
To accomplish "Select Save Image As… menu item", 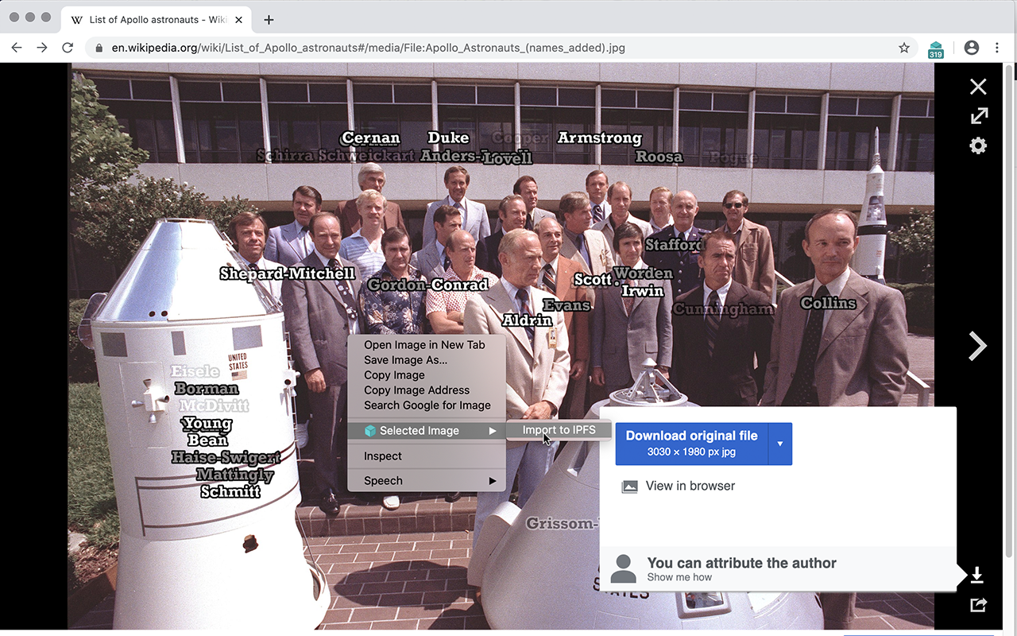I will click(405, 360).
